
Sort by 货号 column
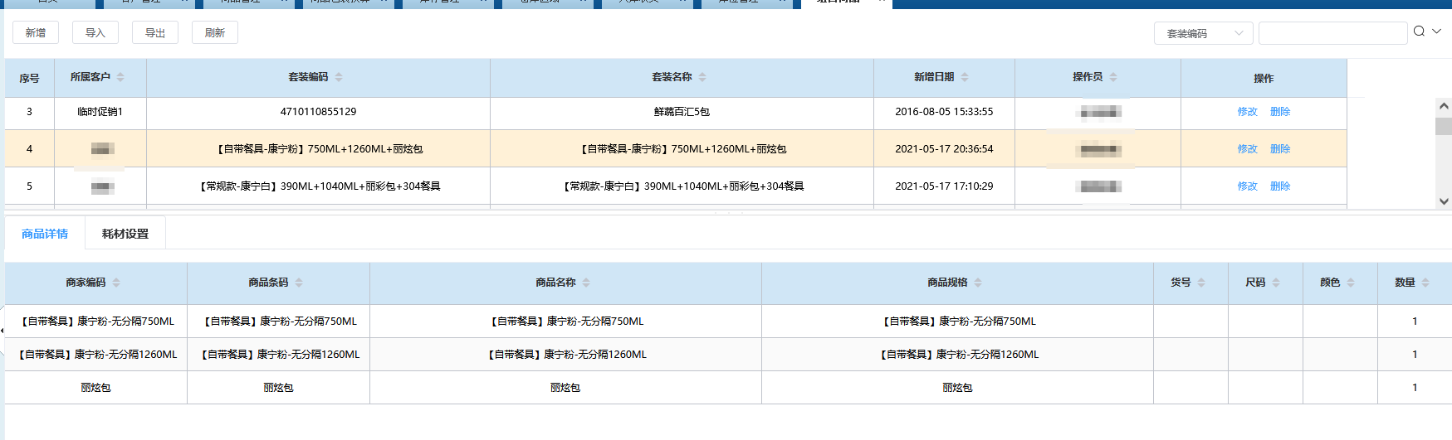pos(1201,283)
